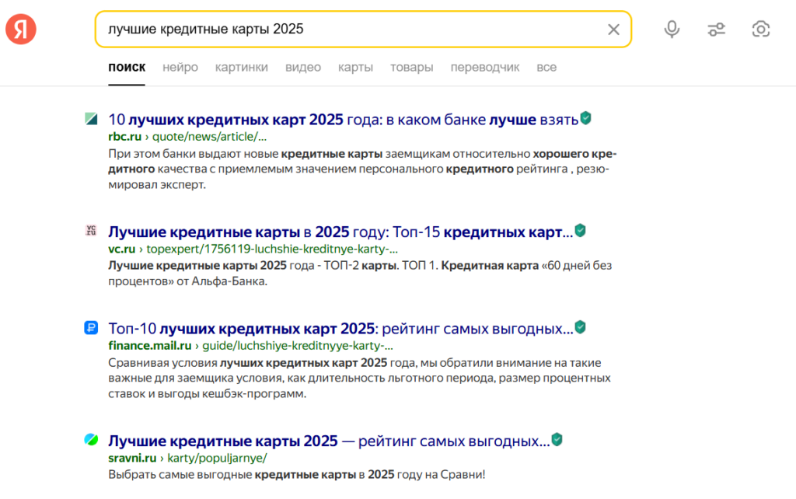Open guide/luchshiye-kreditnyye-karty path link

(x=298, y=346)
